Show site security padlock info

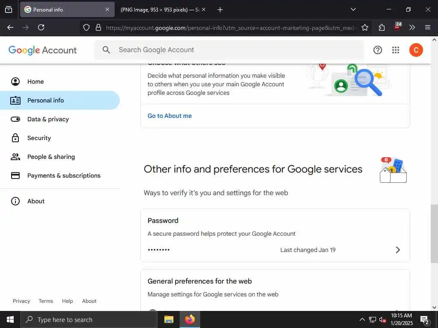[98, 27]
